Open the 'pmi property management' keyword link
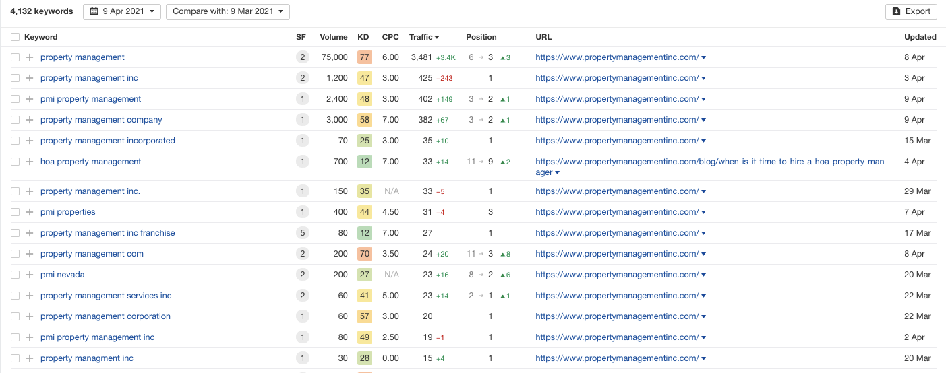 pos(91,99)
